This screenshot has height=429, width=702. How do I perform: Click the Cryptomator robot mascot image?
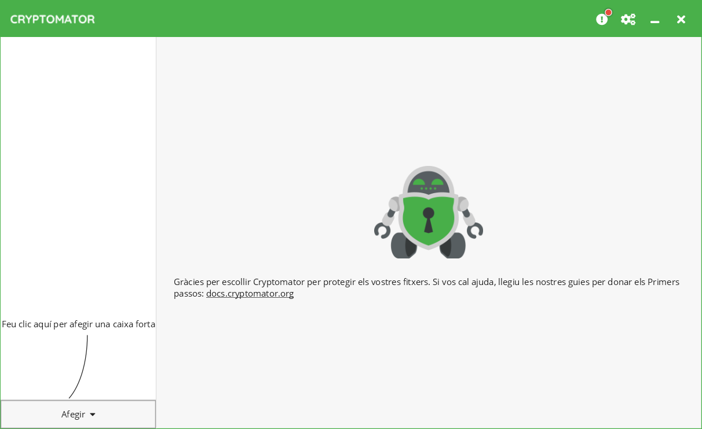pos(429,212)
